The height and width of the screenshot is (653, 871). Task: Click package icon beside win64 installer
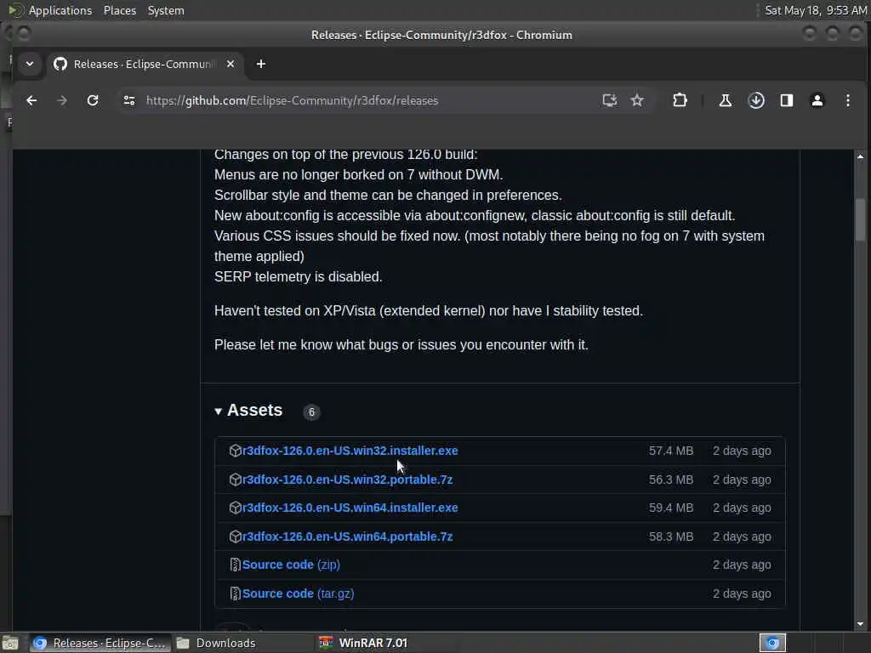[x=235, y=508]
